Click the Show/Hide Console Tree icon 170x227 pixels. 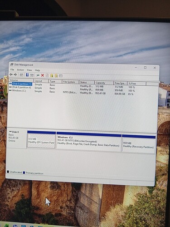[x=21, y=75]
